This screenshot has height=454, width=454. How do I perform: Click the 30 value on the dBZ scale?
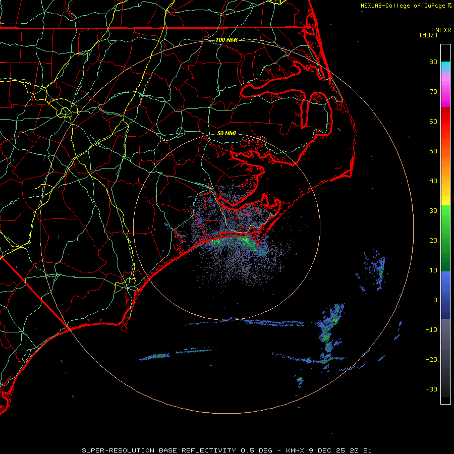433,210
